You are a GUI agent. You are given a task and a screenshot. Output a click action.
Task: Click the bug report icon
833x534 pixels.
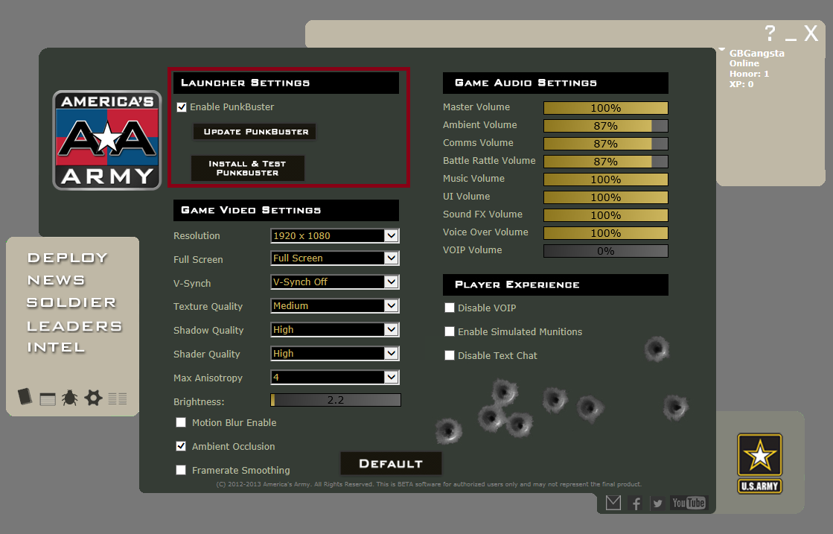coord(69,398)
